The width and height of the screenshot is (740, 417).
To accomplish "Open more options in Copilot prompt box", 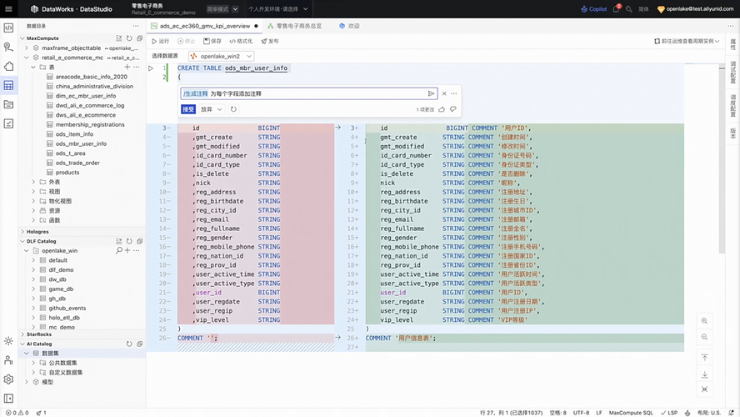I will pyautogui.click(x=454, y=93).
